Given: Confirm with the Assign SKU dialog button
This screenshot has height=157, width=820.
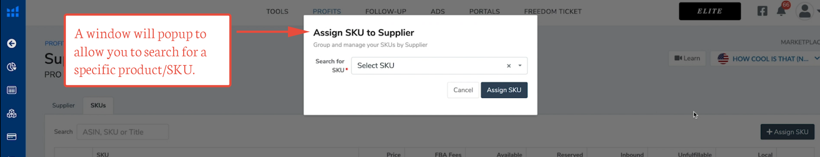Looking at the screenshot, I should tap(504, 90).
